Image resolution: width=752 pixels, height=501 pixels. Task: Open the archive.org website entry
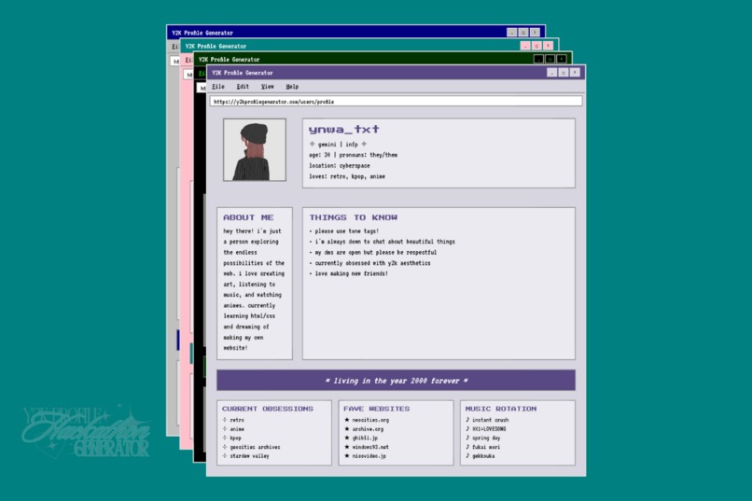[x=364, y=429]
